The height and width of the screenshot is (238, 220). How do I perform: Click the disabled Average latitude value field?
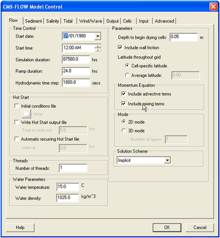(185, 75)
